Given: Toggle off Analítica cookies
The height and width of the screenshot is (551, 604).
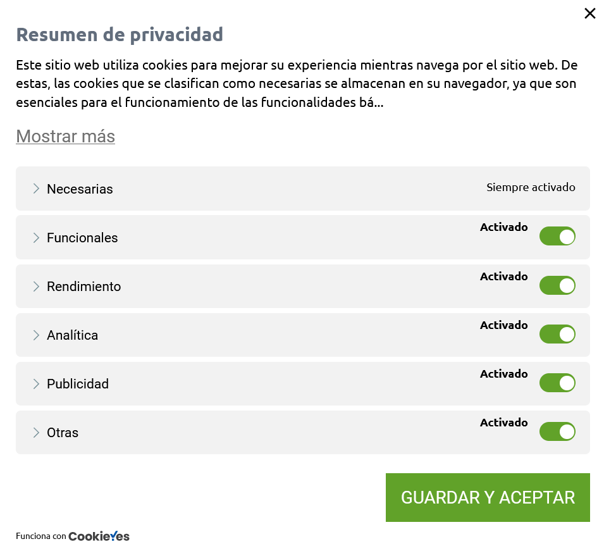Looking at the screenshot, I should 557,334.
